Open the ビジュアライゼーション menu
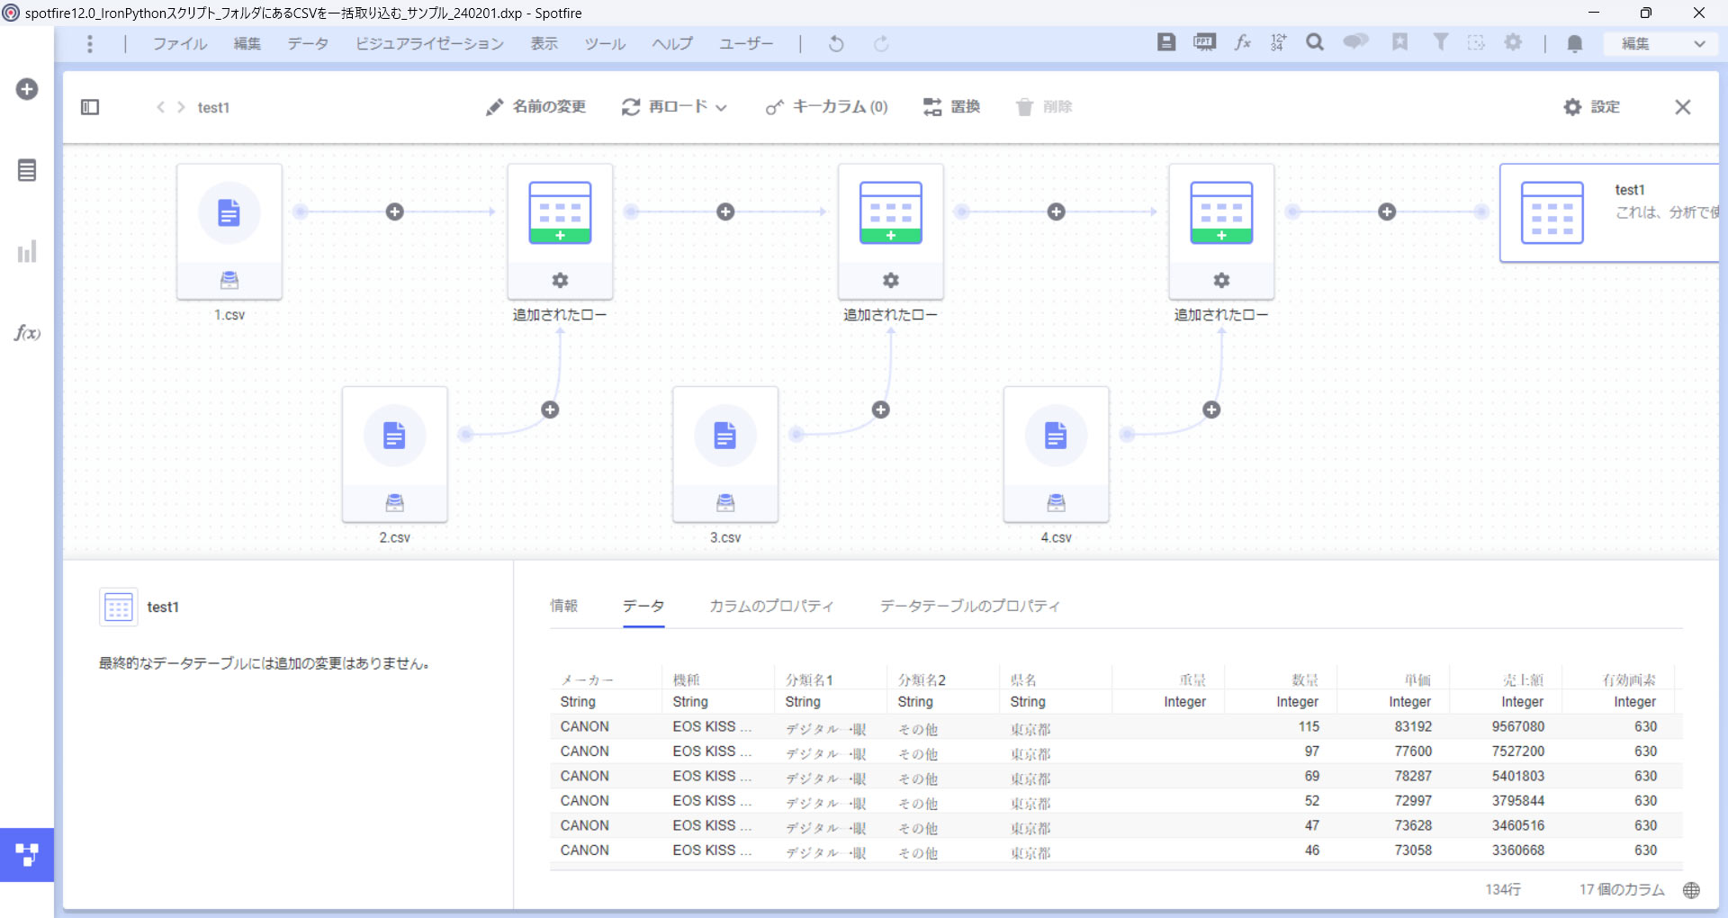 tap(429, 43)
